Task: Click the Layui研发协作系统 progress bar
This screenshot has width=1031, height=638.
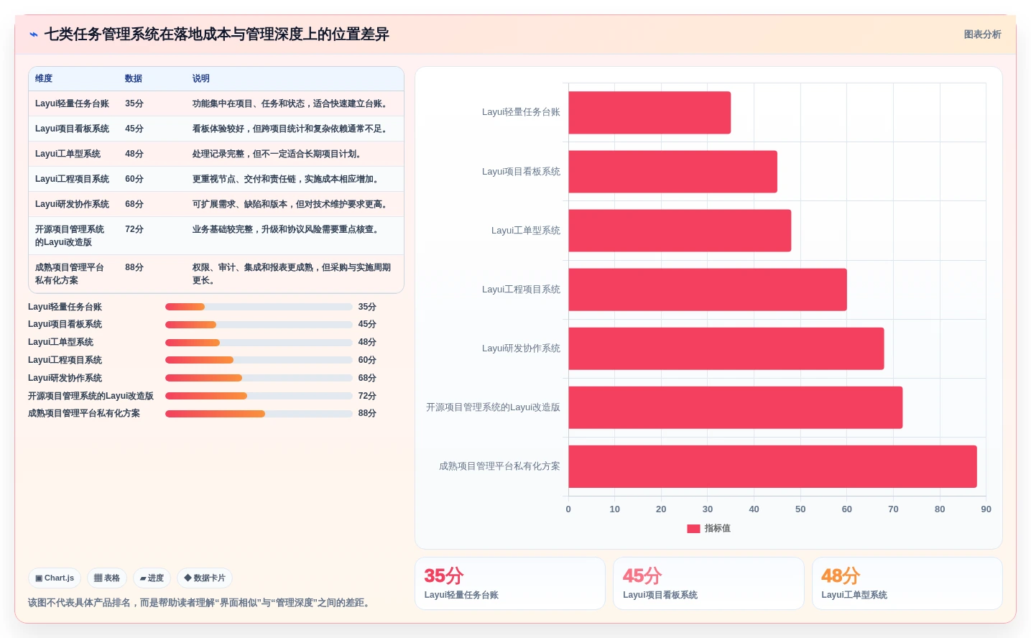Action: click(x=259, y=378)
